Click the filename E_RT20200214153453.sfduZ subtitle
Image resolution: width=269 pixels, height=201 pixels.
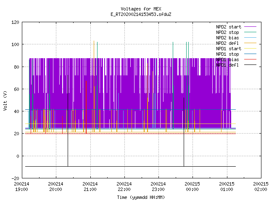(141, 14)
